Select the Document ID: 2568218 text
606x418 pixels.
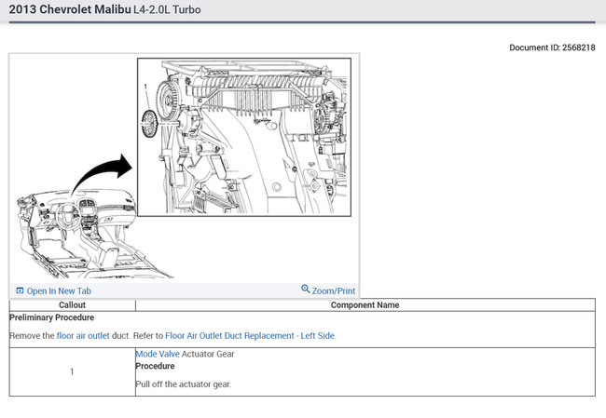pyautogui.click(x=552, y=47)
